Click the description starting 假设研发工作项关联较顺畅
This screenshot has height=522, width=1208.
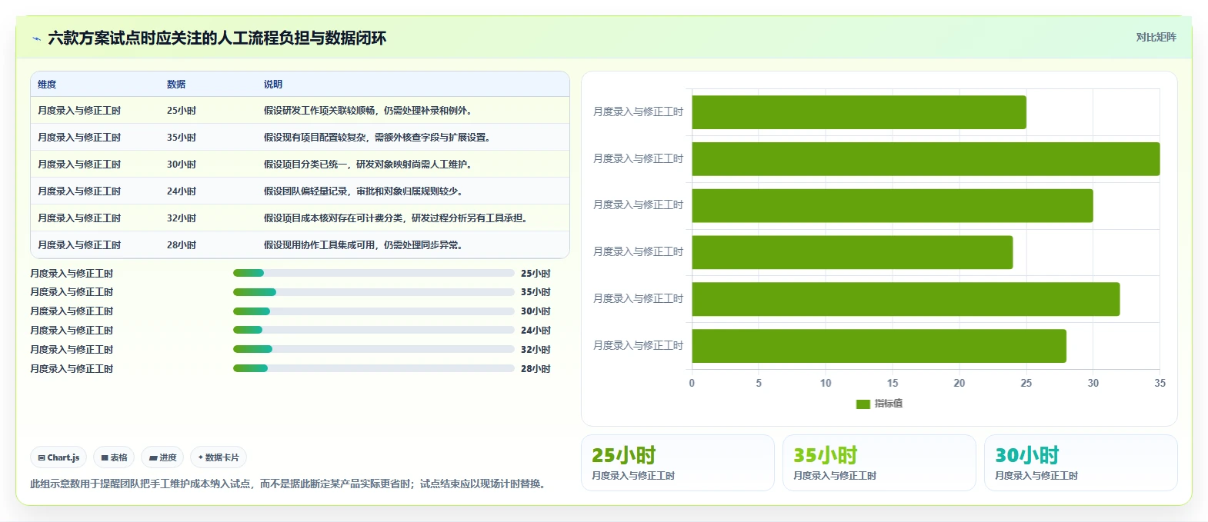(368, 111)
